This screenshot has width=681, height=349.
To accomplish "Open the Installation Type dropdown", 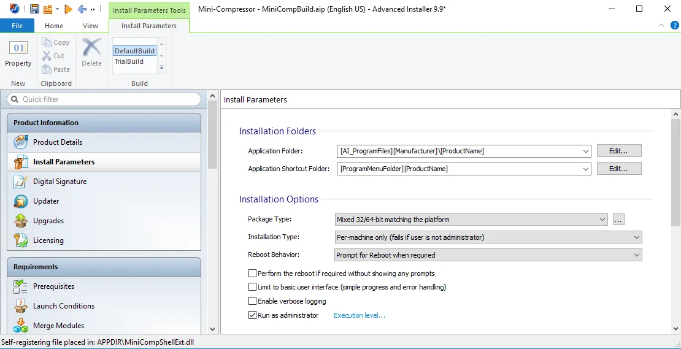I will [637, 237].
